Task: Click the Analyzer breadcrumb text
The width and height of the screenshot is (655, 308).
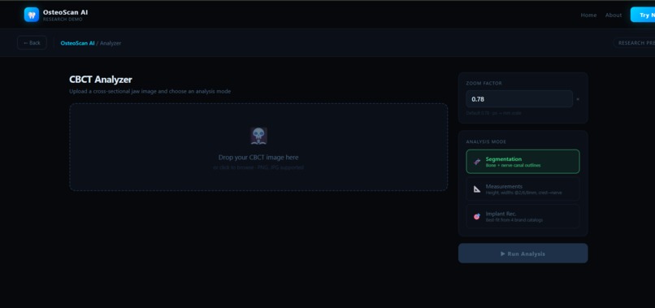Action: (111, 43)
